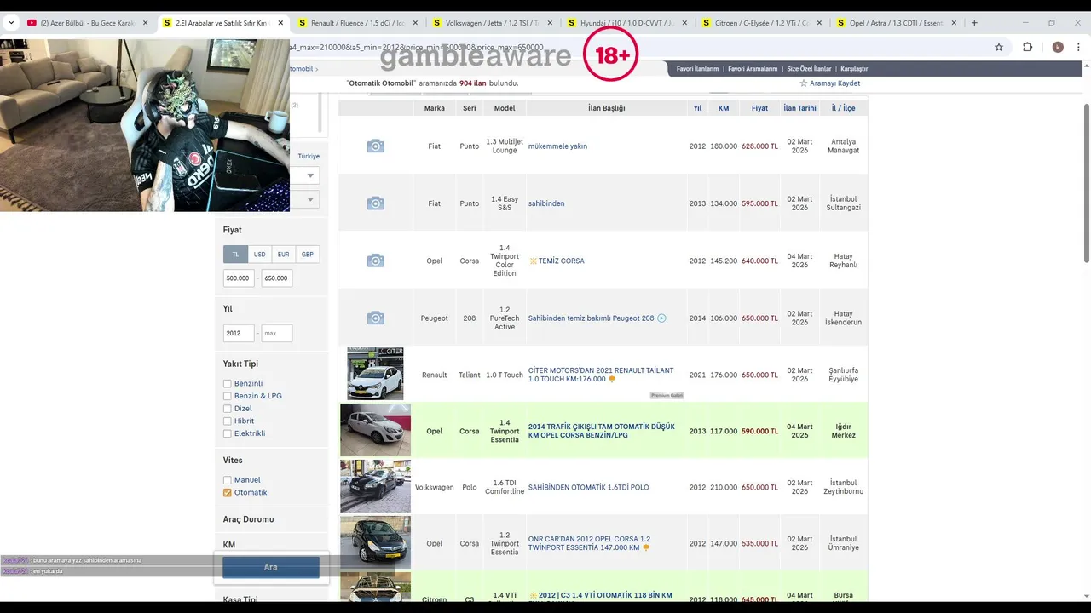Tick the Benzinli fuel type checkbox
This screenshot has height=613, width=1091.
(228, 384)
